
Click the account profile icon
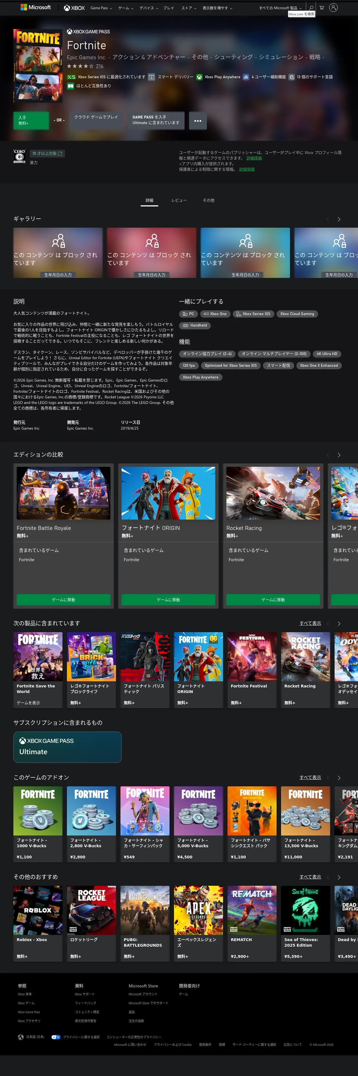(333, 8)
